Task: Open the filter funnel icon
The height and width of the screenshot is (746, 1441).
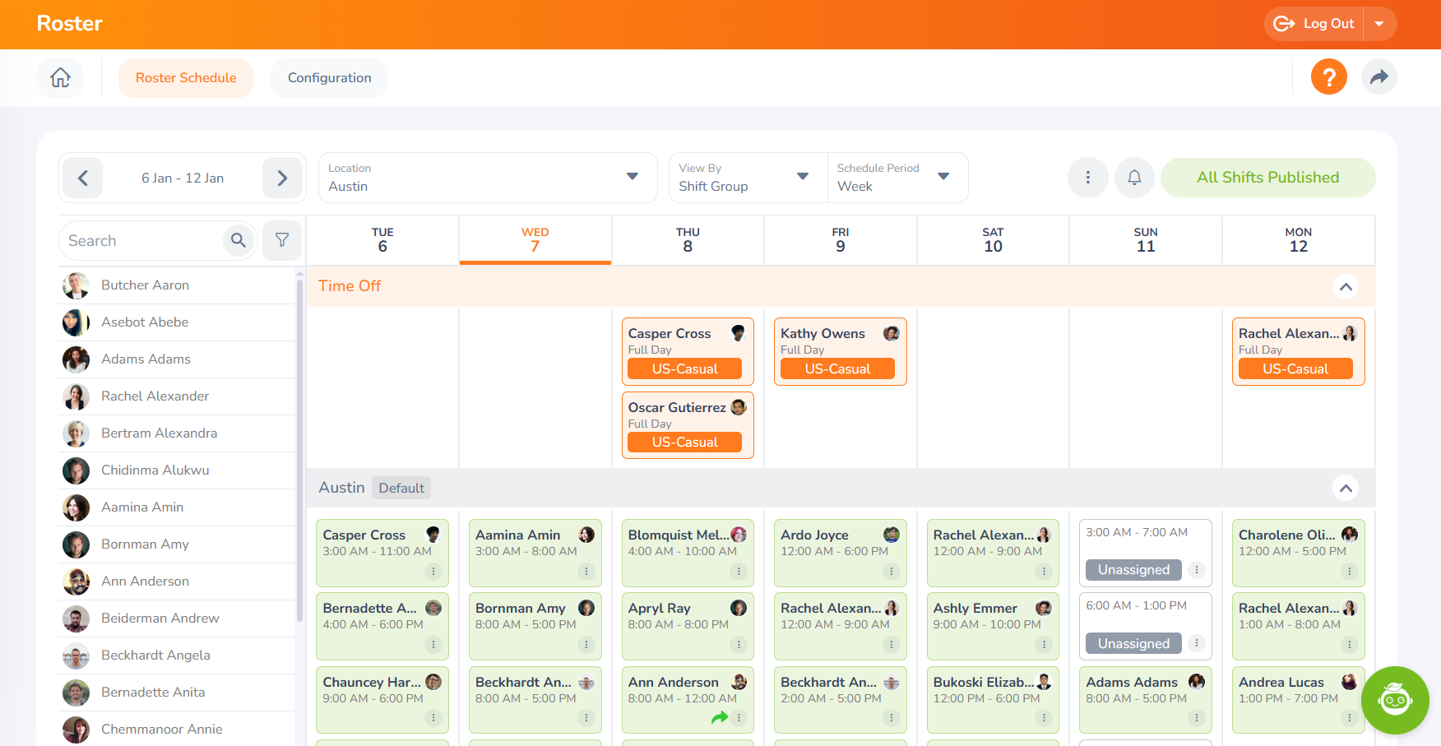Action: (x=282, y=240)
